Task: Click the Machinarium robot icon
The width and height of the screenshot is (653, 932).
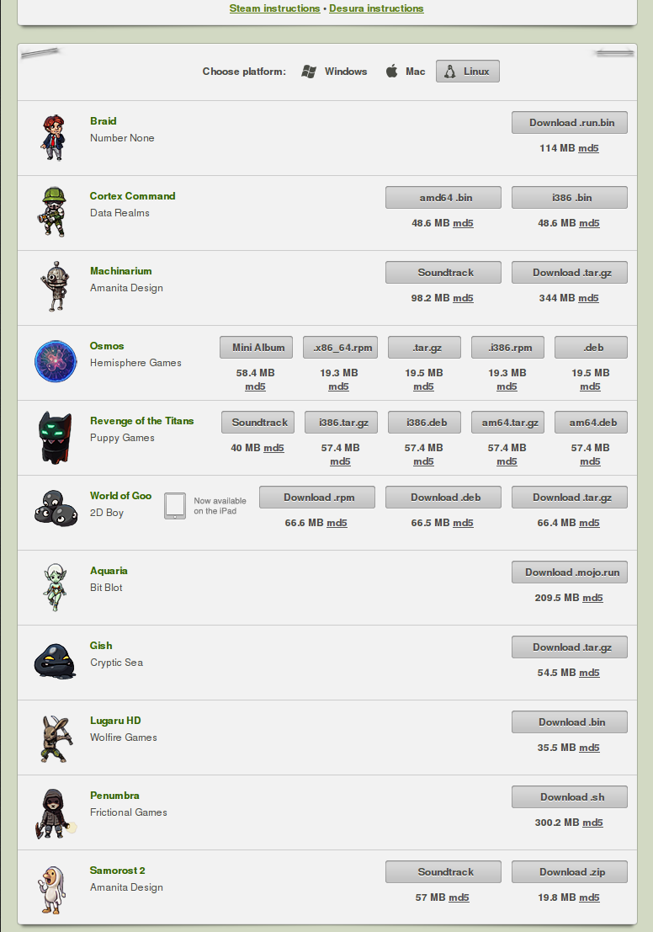Action: [x=55, y=286]
